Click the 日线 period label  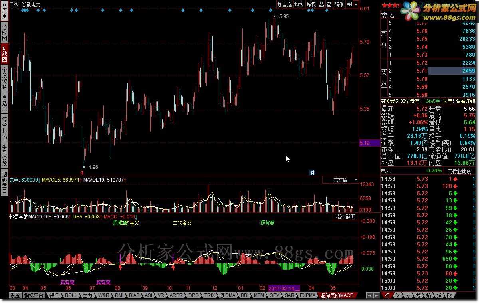click(x=14, y=4)
